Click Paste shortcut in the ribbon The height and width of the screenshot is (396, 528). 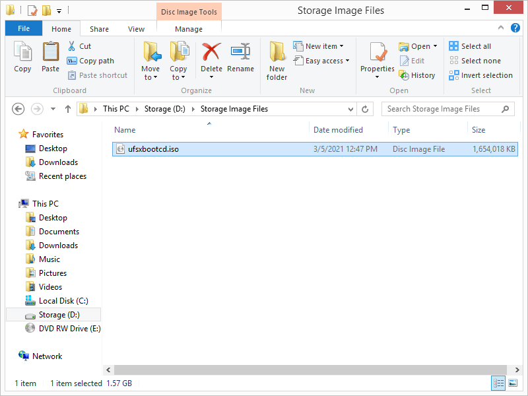pyautogui.click(x=97, y=75)
